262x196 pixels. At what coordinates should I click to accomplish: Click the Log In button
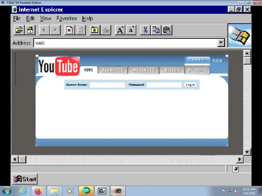click(190, 85)
